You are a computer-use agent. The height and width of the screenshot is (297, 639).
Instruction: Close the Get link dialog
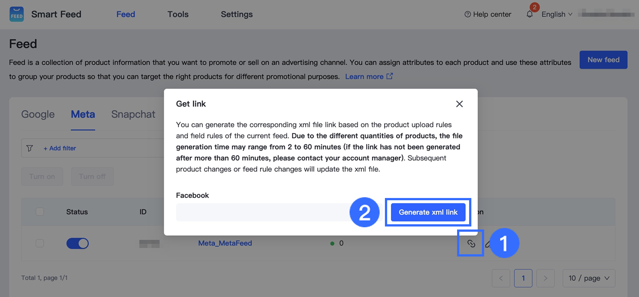click(459, 104)
